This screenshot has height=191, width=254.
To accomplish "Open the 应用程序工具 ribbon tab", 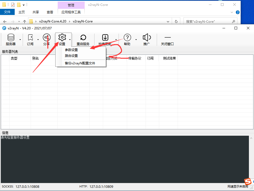I will point(71,12).
